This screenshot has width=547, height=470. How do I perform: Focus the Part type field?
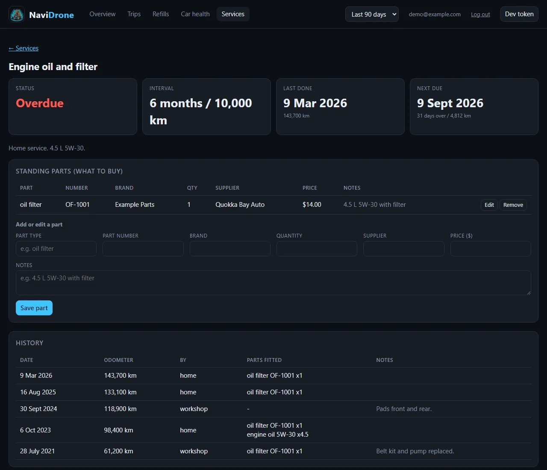click(x=56, y=249)
